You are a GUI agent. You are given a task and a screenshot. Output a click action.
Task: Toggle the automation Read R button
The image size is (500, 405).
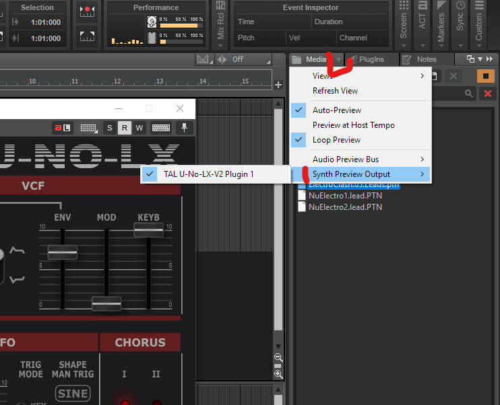pos(125,128)
